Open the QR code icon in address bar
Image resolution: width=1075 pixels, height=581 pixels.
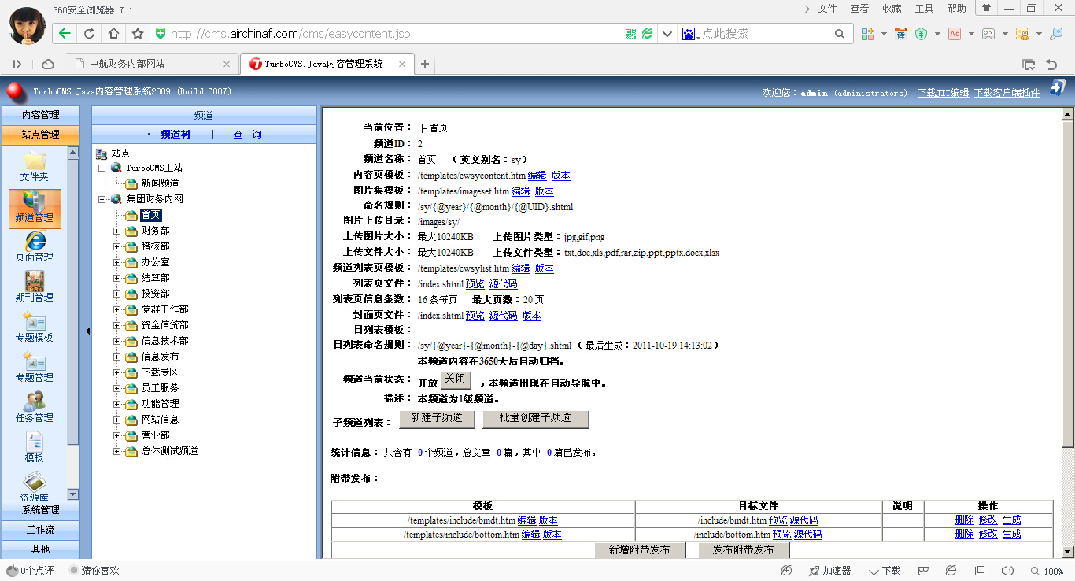tap(630, 34)
